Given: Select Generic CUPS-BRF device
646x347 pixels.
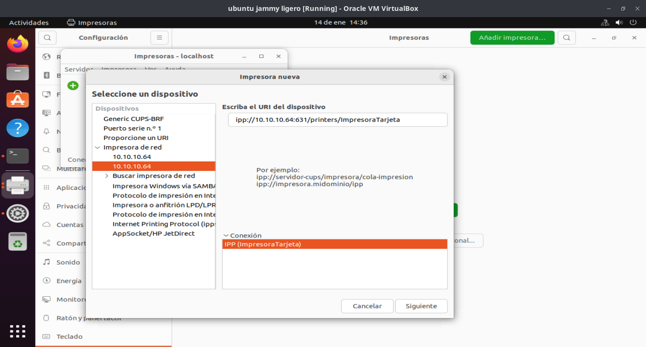Looking at the screenshot, I should pyautogui.click(x=133, y=119).
